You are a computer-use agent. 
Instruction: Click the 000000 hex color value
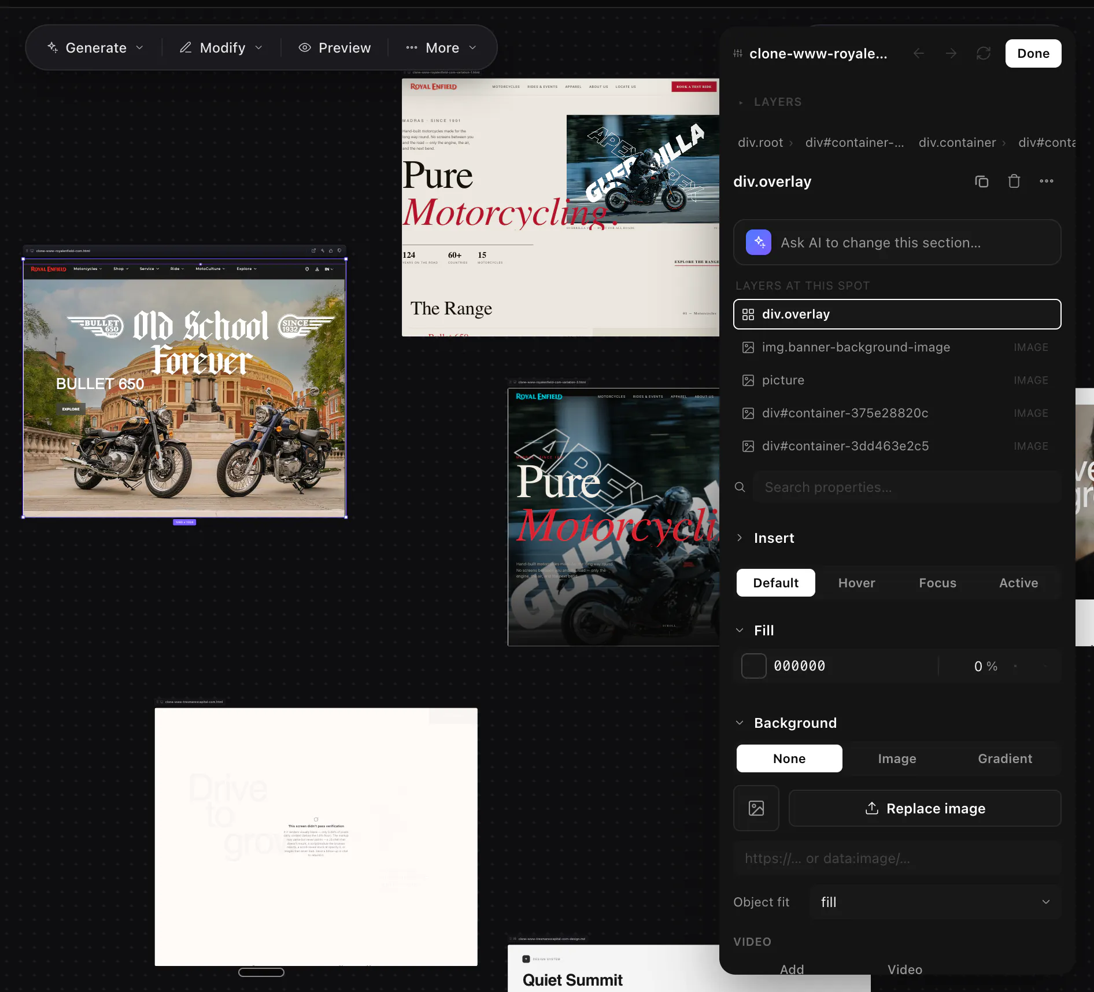800,666
